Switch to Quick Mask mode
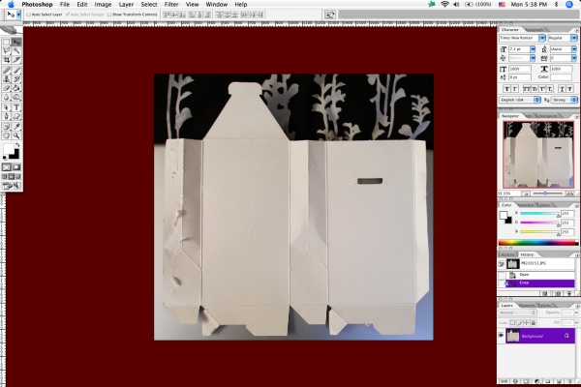This screenshot has width=581, height=387. 16,167
